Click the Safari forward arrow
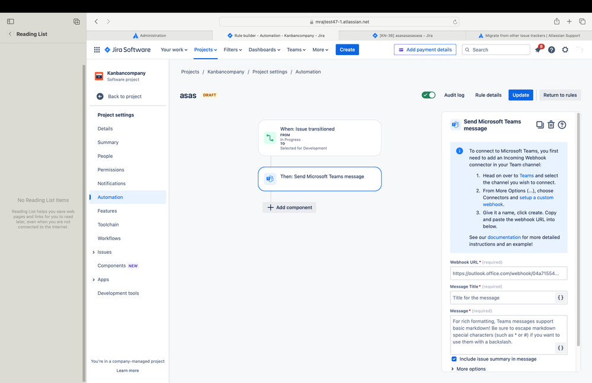592x383 pixels. (108, 21)
